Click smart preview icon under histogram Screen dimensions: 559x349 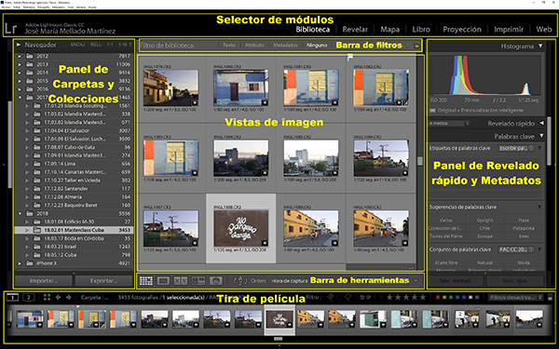coord(432,111)
